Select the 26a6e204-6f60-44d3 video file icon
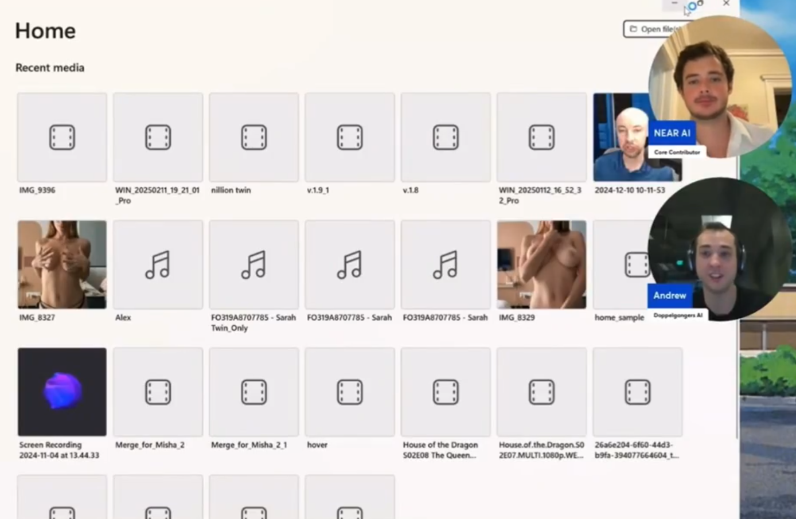The height and width of the screenshot is (519, 796). pyautogui.click(x=637, y=392)
